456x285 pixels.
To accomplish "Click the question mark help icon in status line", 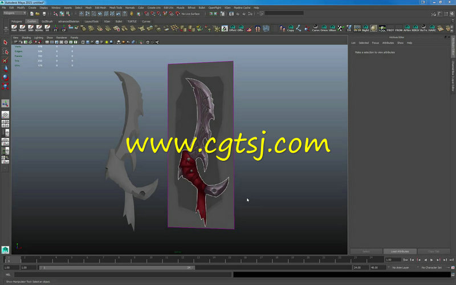I will point(125,14).
